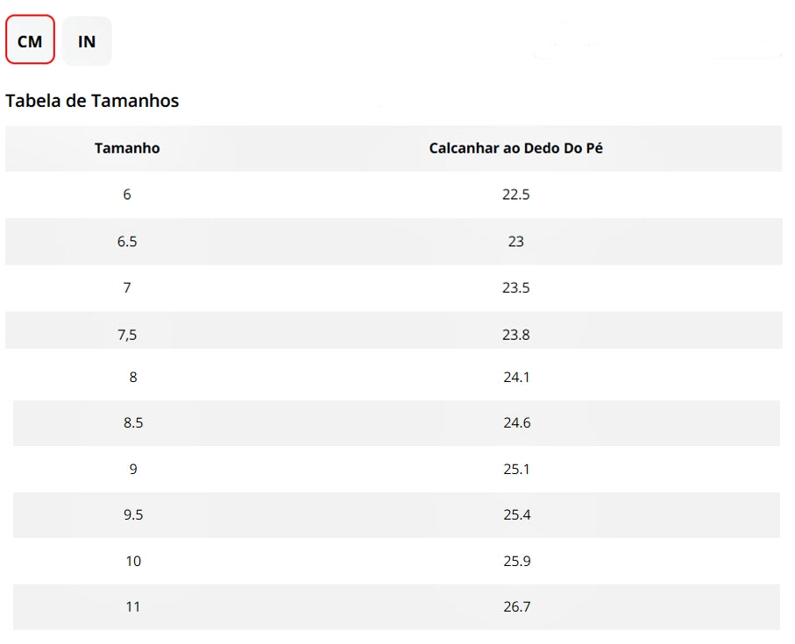Select size 11 row

[x=396, y=607]
